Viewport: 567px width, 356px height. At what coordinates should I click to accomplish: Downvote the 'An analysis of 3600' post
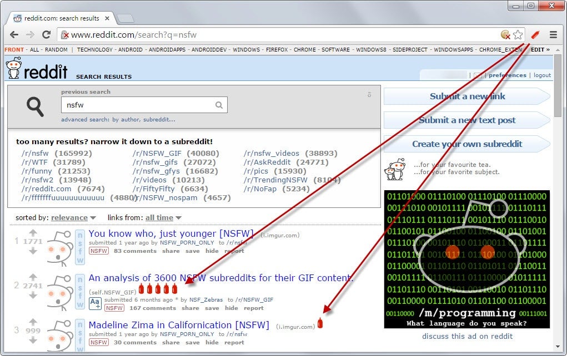pos(33,296)
